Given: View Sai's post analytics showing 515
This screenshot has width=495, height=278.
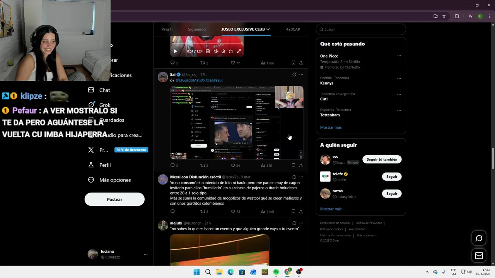Looking at the screenshot, I should 266,166.
